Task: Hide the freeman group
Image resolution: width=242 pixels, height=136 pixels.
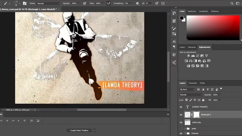Action: tap(181, 133)
